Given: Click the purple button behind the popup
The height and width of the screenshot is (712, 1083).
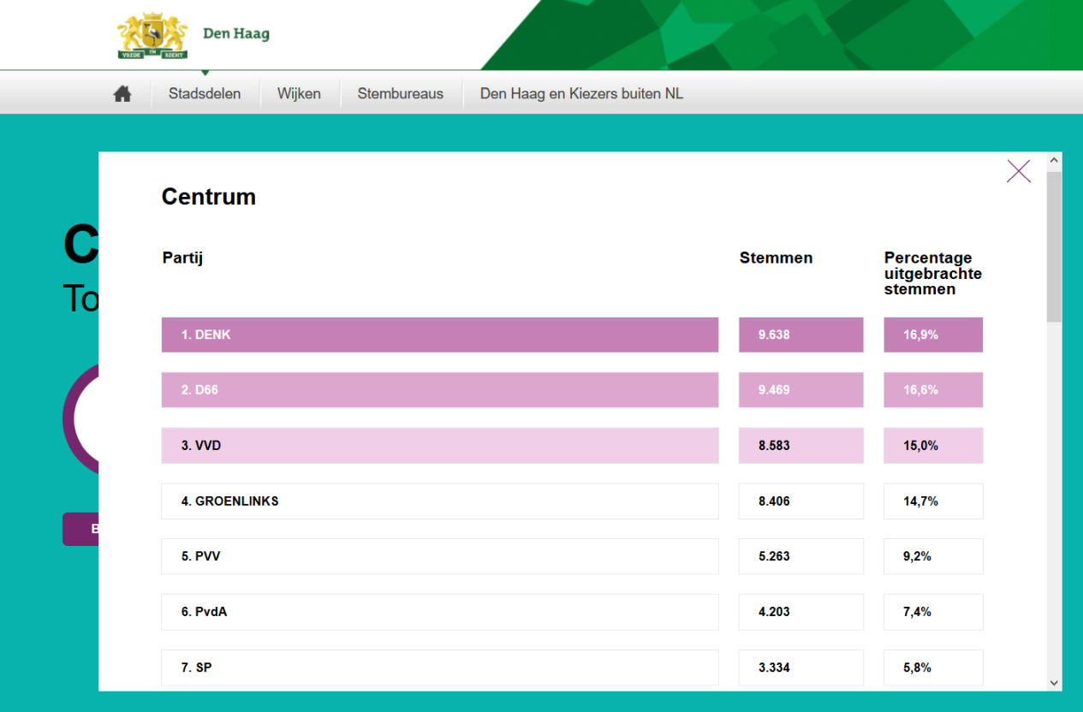Looking at the screenshot, I should point(80,529).
